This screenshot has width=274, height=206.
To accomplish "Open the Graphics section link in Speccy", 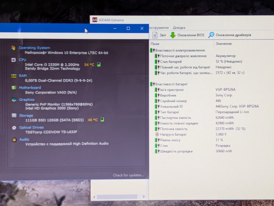I will [27, 100].
